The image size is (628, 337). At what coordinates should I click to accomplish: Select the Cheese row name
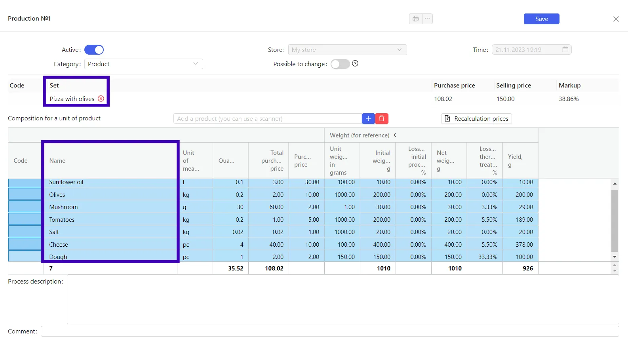click(x=59, y=245)
